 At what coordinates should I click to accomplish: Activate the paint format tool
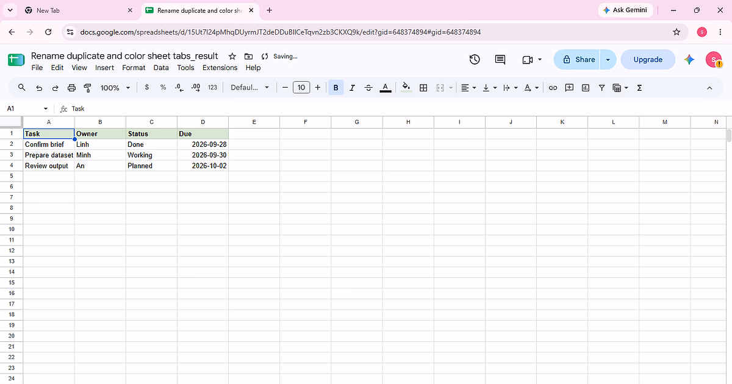[87, 88]
